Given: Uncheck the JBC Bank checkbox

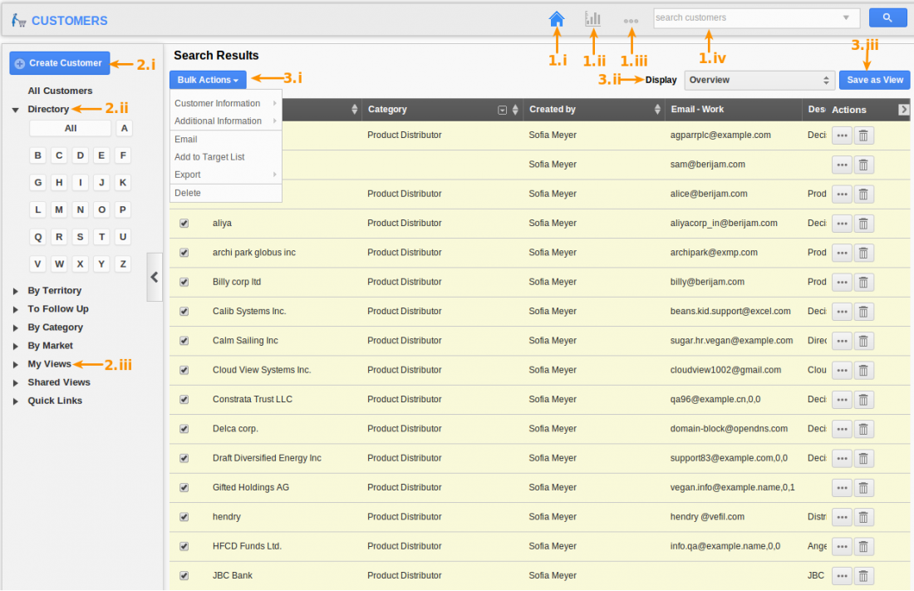Looking at the screenshot, I should click(184, 576).
